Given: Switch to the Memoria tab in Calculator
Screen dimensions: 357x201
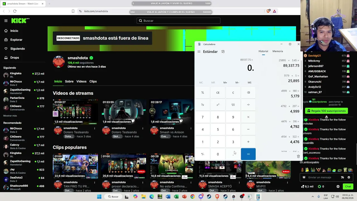Looking at the screenshot, I should 278,51.
